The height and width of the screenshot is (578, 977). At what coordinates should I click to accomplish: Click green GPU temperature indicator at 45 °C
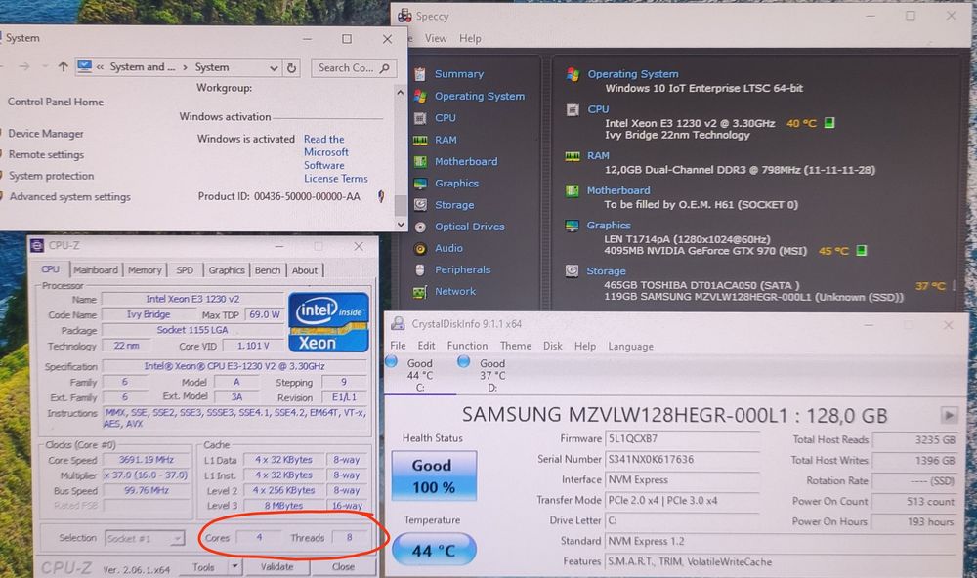[x=861, y=250]
